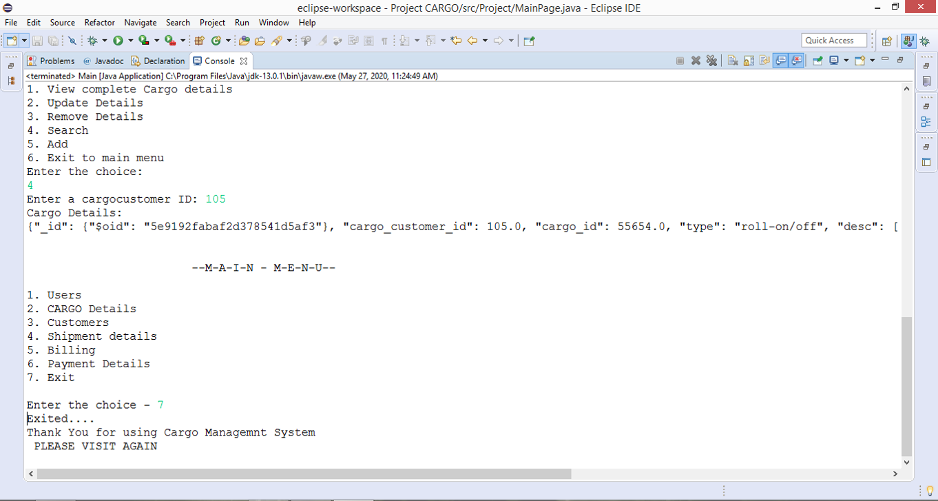Click the New file wizard icon

[12, 41]
